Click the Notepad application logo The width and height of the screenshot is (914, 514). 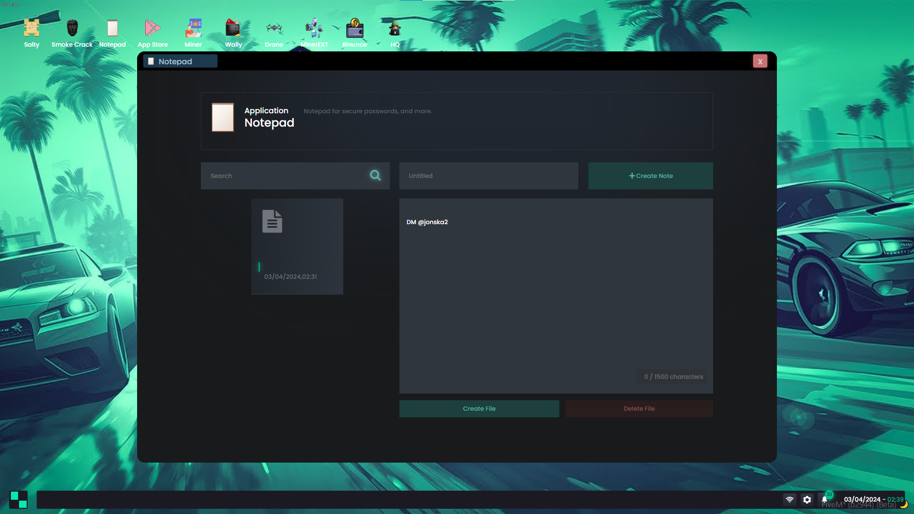[x=223, y=117]
